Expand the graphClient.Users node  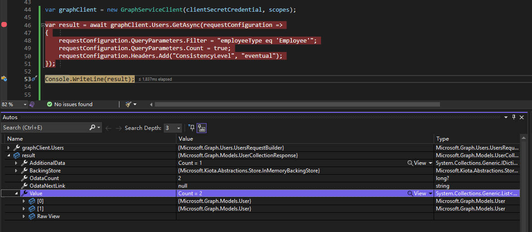(9, 148)
